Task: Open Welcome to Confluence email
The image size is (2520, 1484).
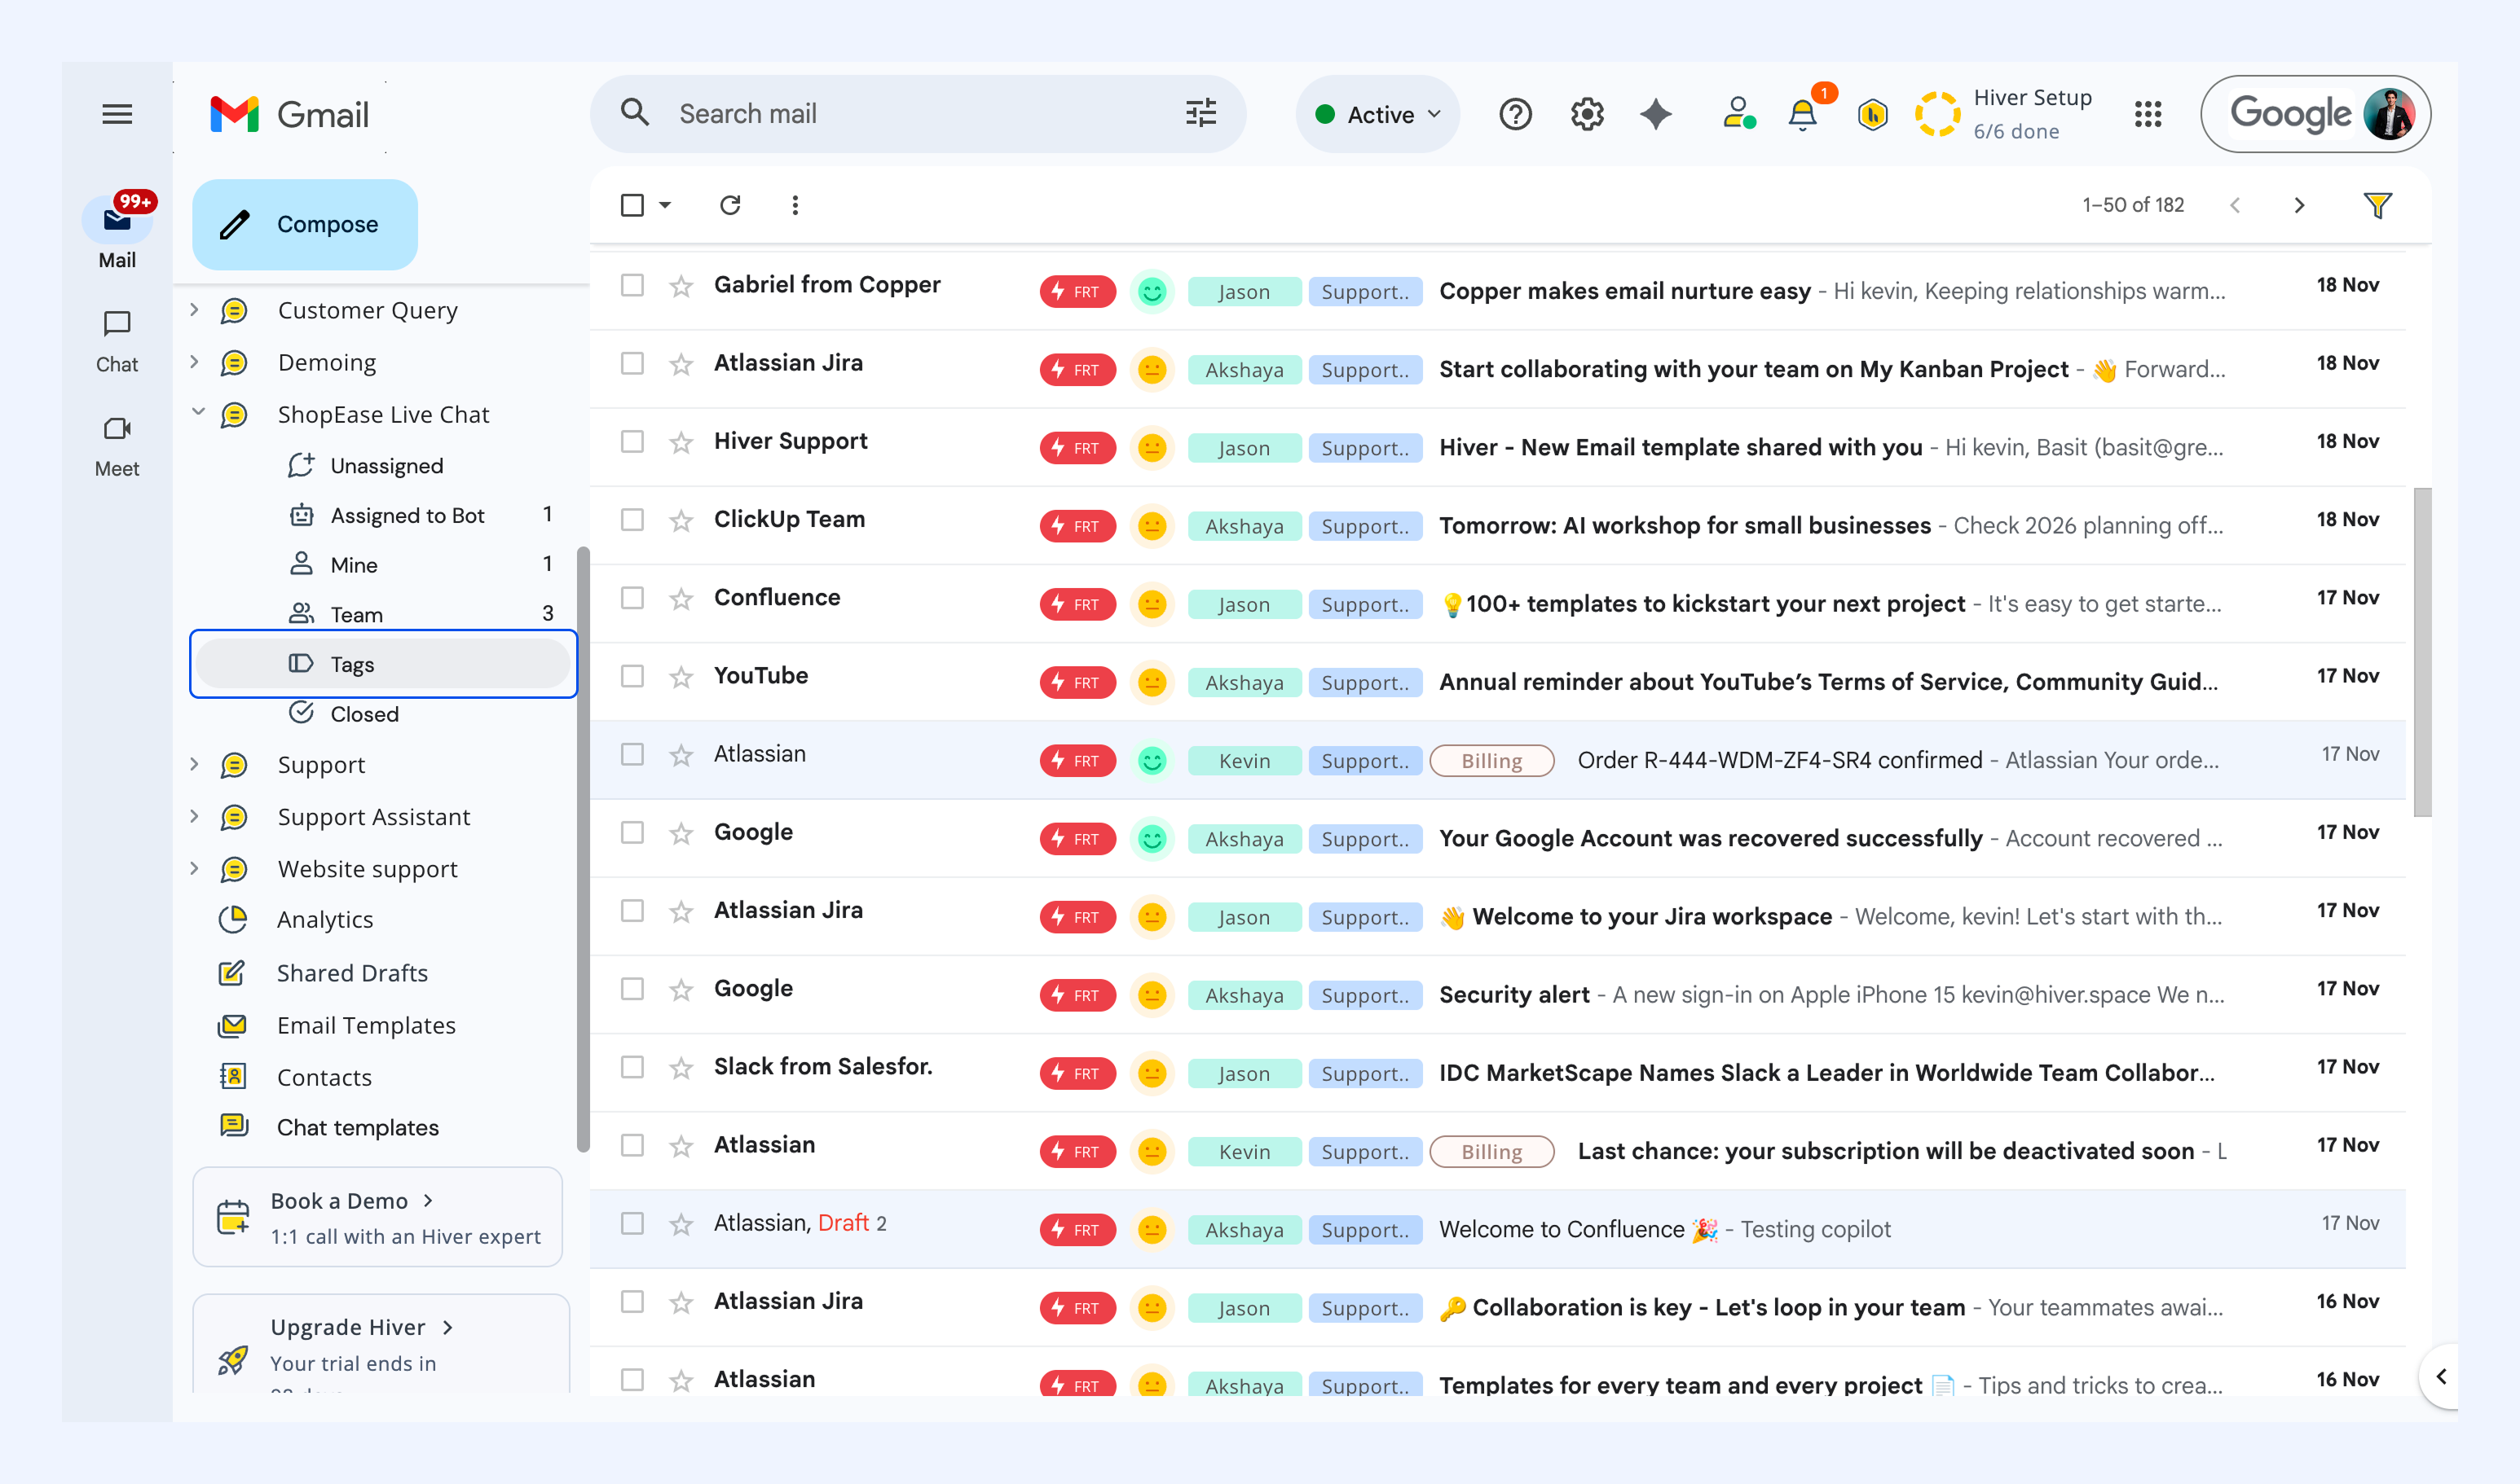Action: pyautogui.click(x=1496, y=1230)
